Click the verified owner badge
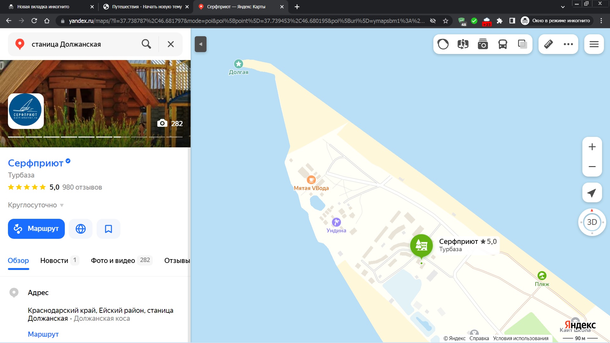This screenshot has width=610, height=343. click(x=68, y=161)
